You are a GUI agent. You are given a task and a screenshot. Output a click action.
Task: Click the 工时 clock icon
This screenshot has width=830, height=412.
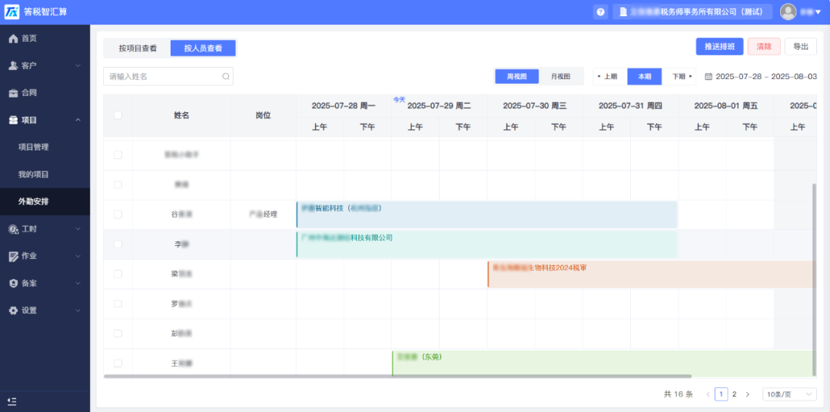coord(13,229)
